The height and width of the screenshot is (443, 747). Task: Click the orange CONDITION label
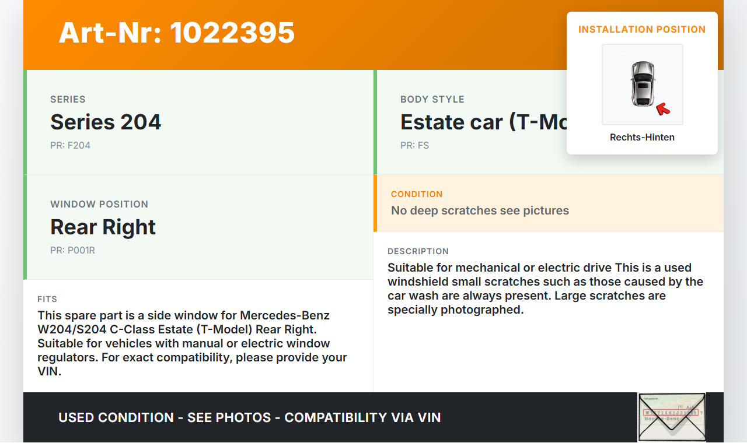[x=417, y=194]
